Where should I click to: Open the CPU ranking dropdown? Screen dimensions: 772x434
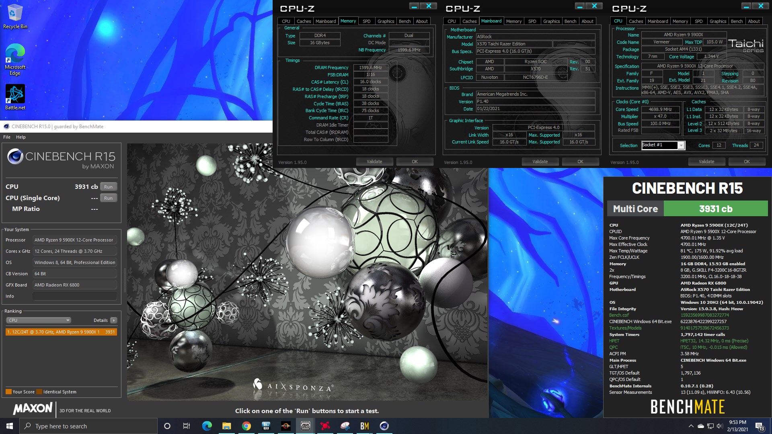point(39,320)
